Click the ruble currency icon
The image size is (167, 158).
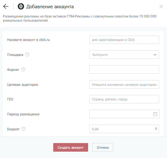[156, 129]
